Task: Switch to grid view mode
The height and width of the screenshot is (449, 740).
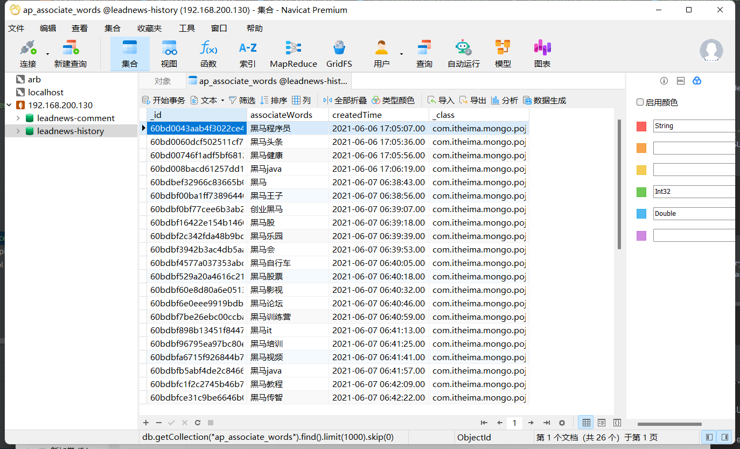Action: [586, 423]
